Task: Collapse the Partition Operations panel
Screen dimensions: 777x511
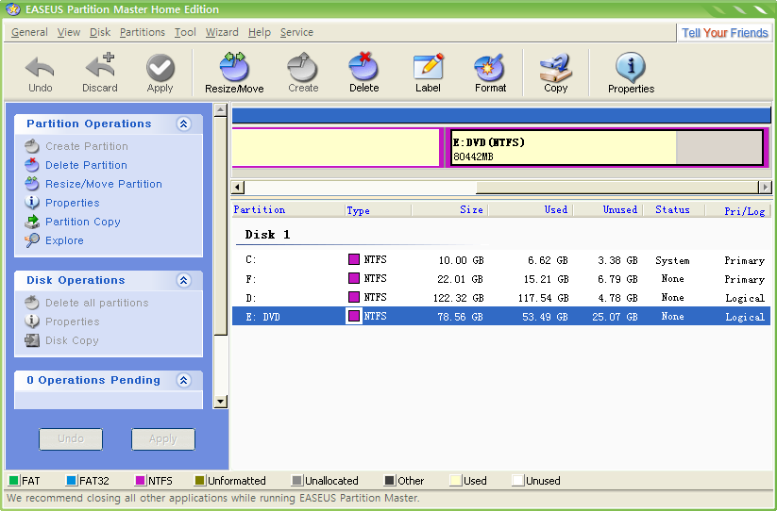Action: click(184, 124)
